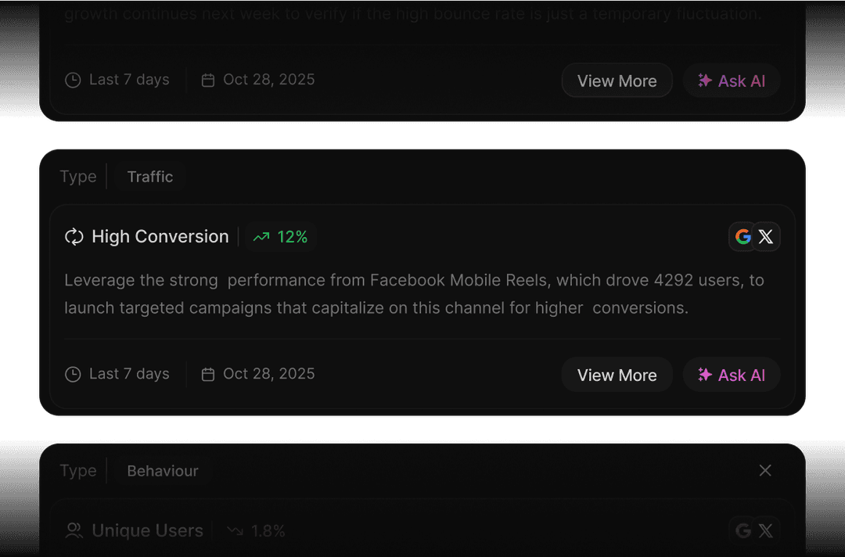Click the green upward trend arrow icon
Viewport: 845px width, 557px height.
(x=261, y=236)
